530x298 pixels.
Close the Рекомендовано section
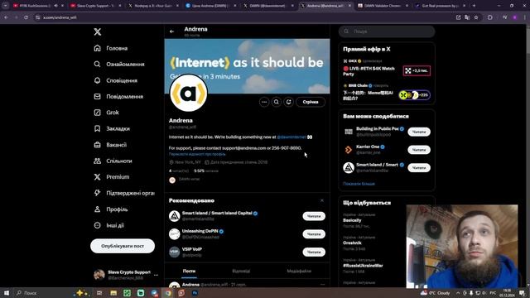tap(322, 200)
